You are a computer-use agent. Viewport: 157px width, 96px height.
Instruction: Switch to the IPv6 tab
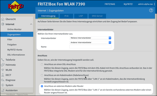coord(66,16)
